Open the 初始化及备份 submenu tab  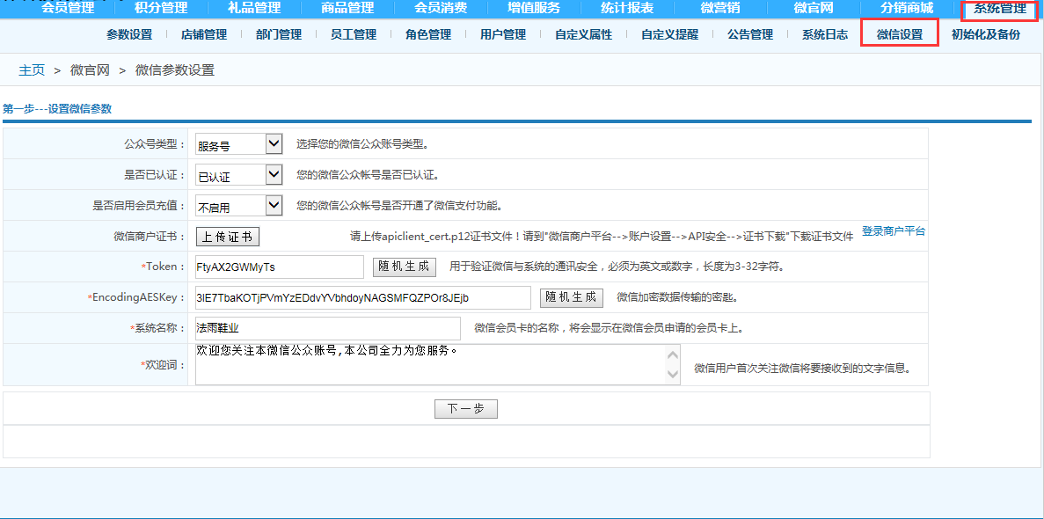986,34
